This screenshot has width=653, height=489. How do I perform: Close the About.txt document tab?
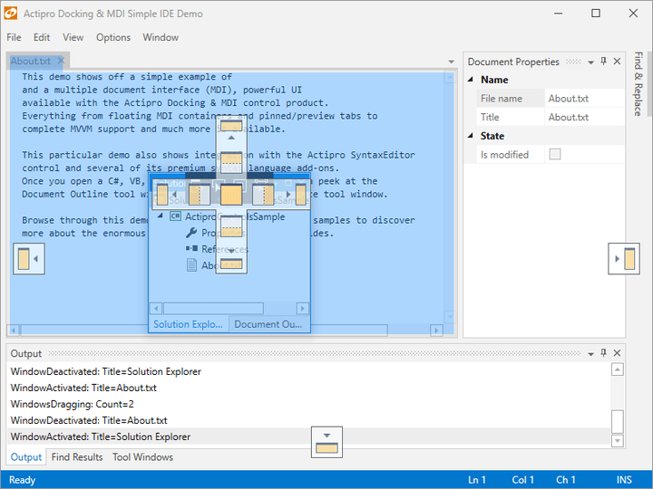[x=60, y=62]
